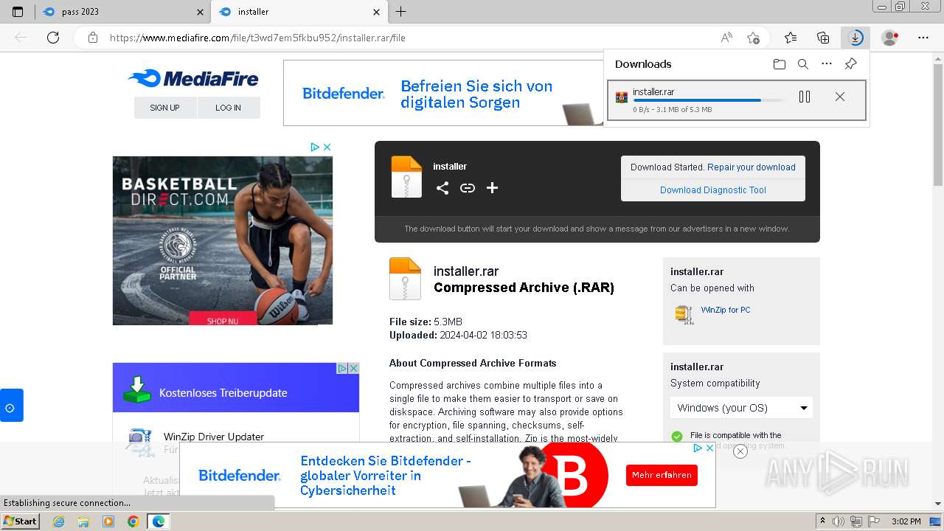Click the AdChoices icon on basketball ad

pyautogui.click(x=315, y=147)
